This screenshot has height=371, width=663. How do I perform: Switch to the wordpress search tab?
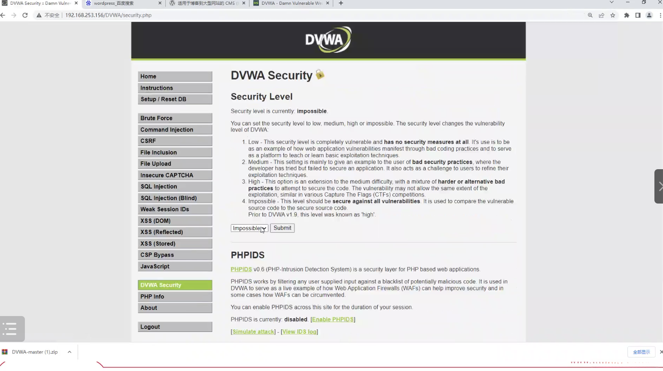click(123, 3)
